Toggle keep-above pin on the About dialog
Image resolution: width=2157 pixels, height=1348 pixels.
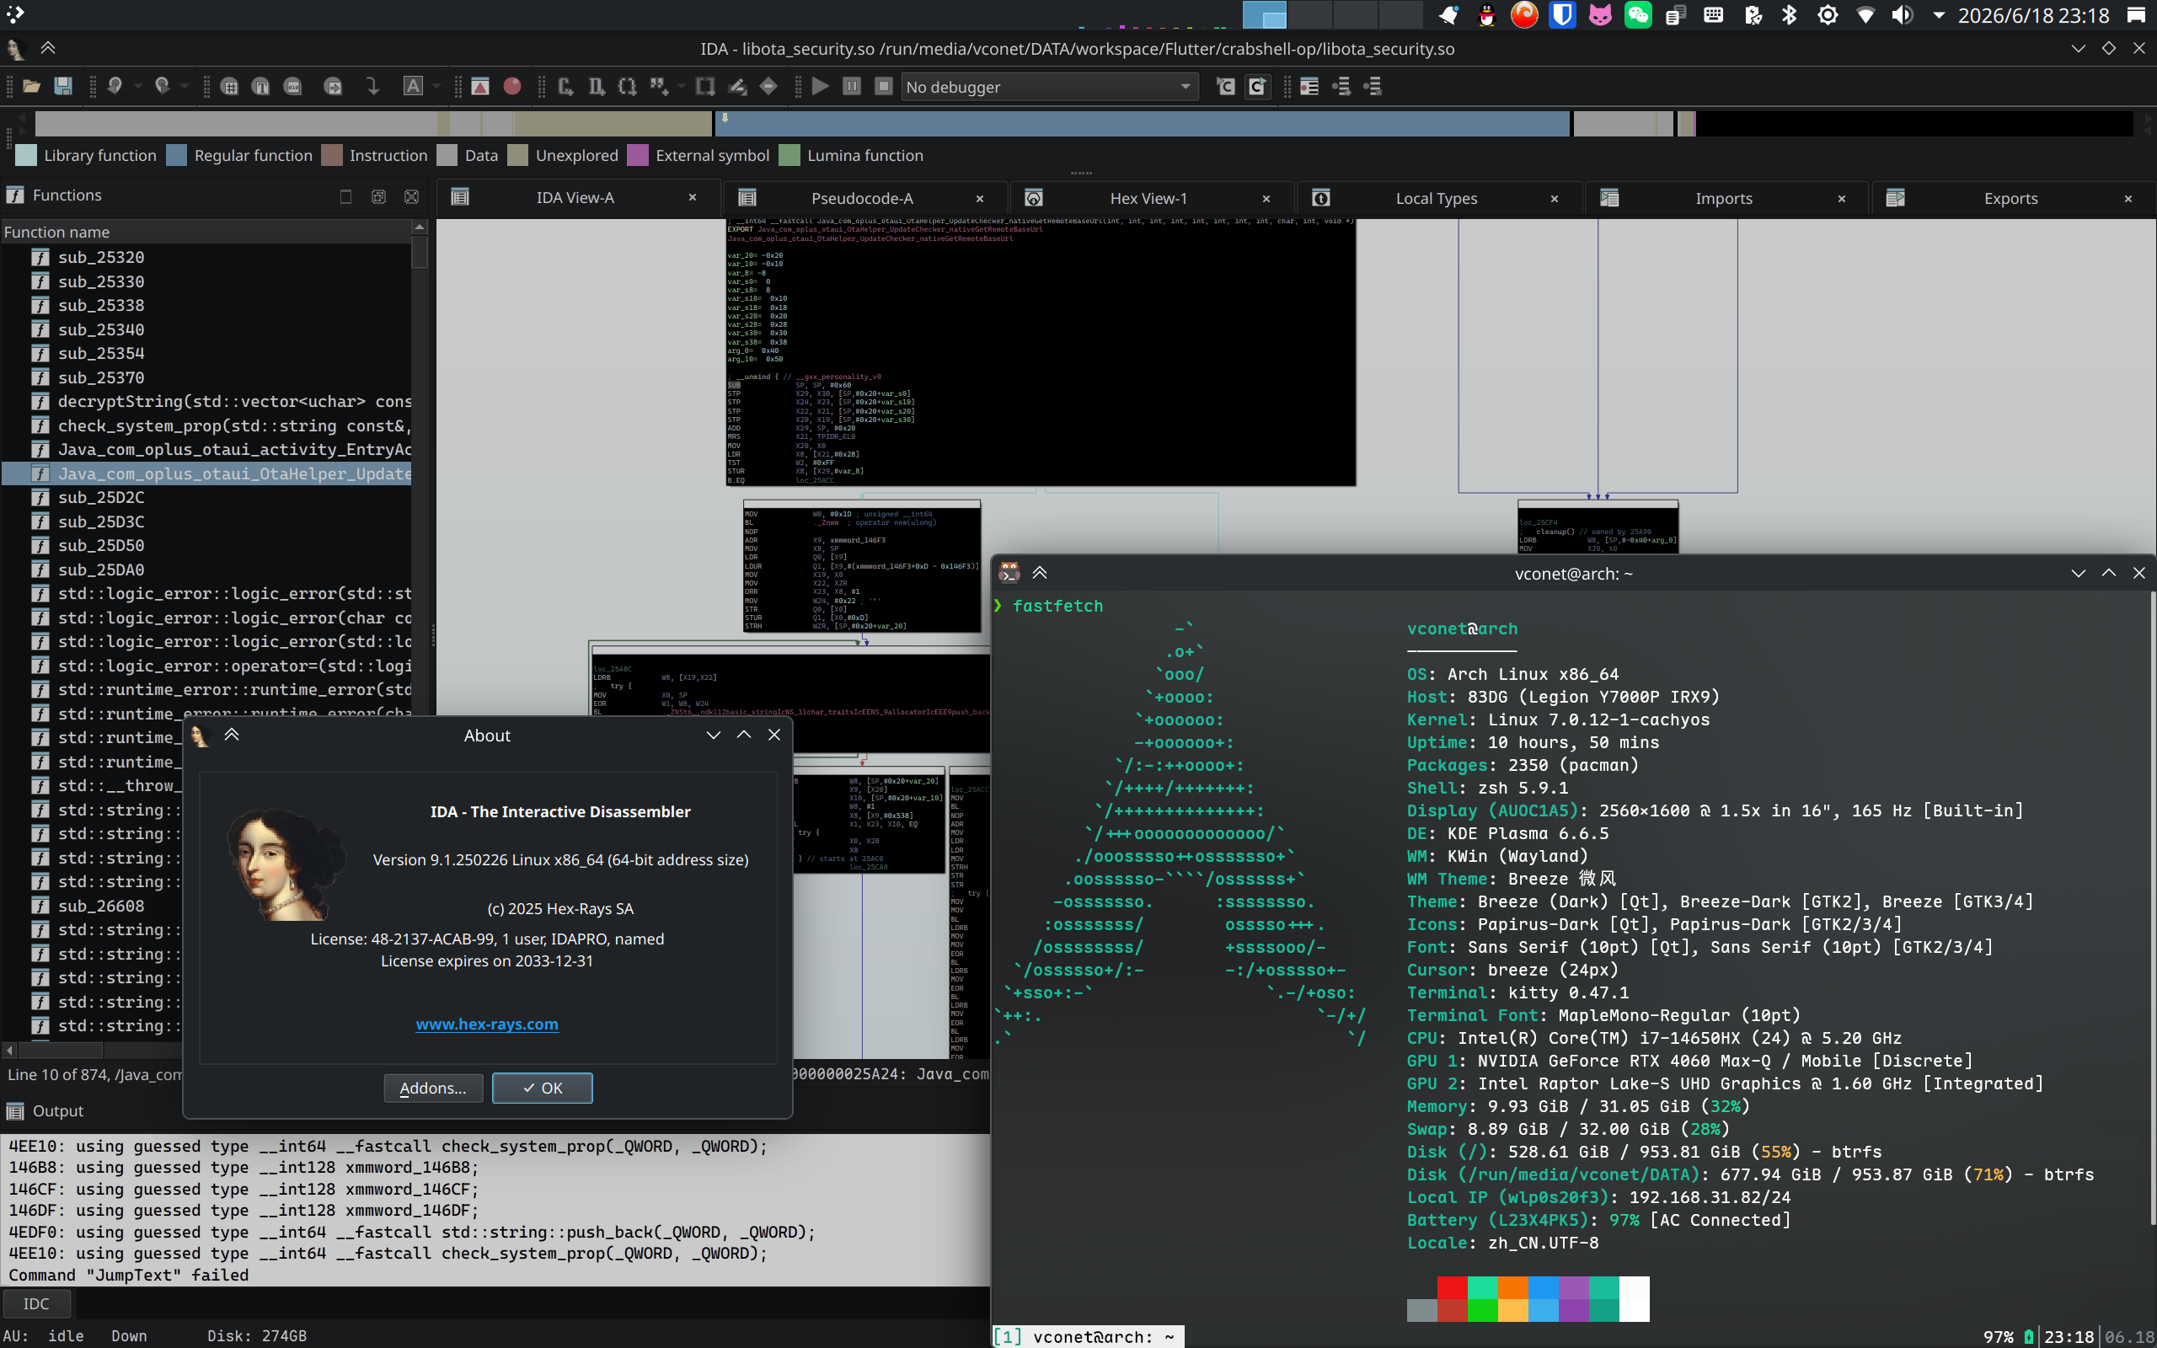coord(232,735)
